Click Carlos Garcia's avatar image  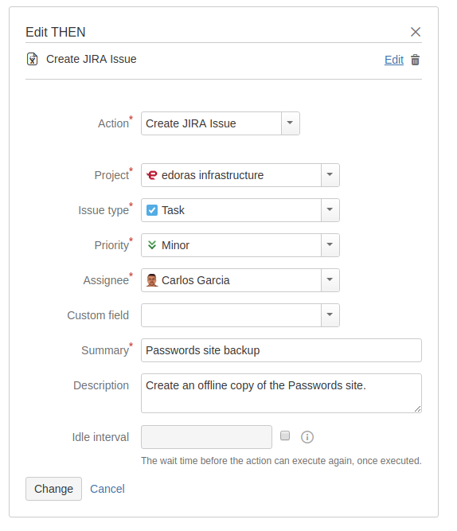tap(152, 280)
